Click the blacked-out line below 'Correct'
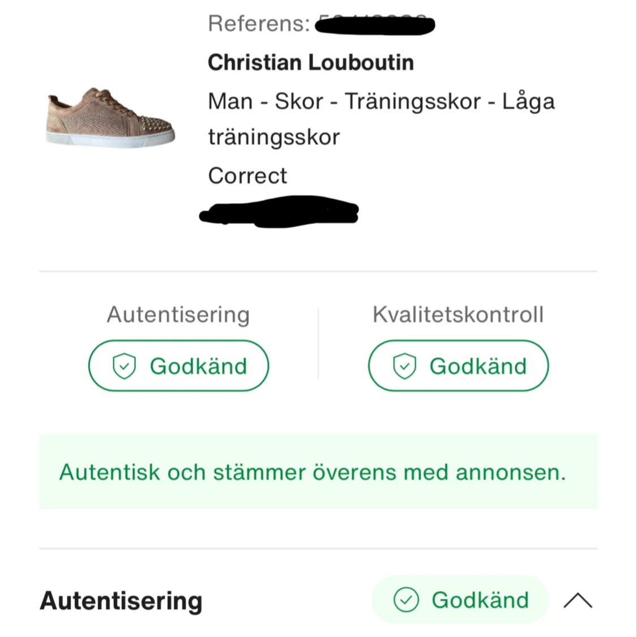Image resolution: width=637 pixels, height=637 pixels. [x=279, y=212]
